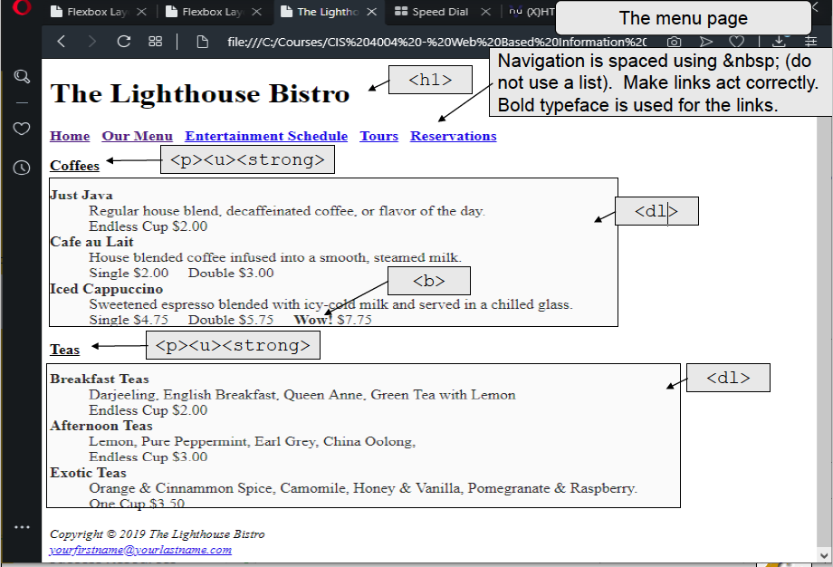The image size is (833, 567).
Task: Open the sidebar search icon
Action: pos(22,77)
